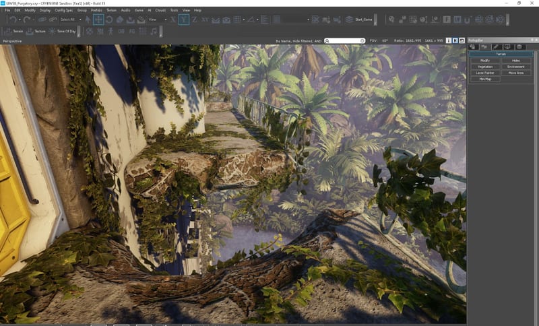The width and height of the screenshot is (539, 326).
Task: Switch to RollupBar Objects tab
Action: 474,46
